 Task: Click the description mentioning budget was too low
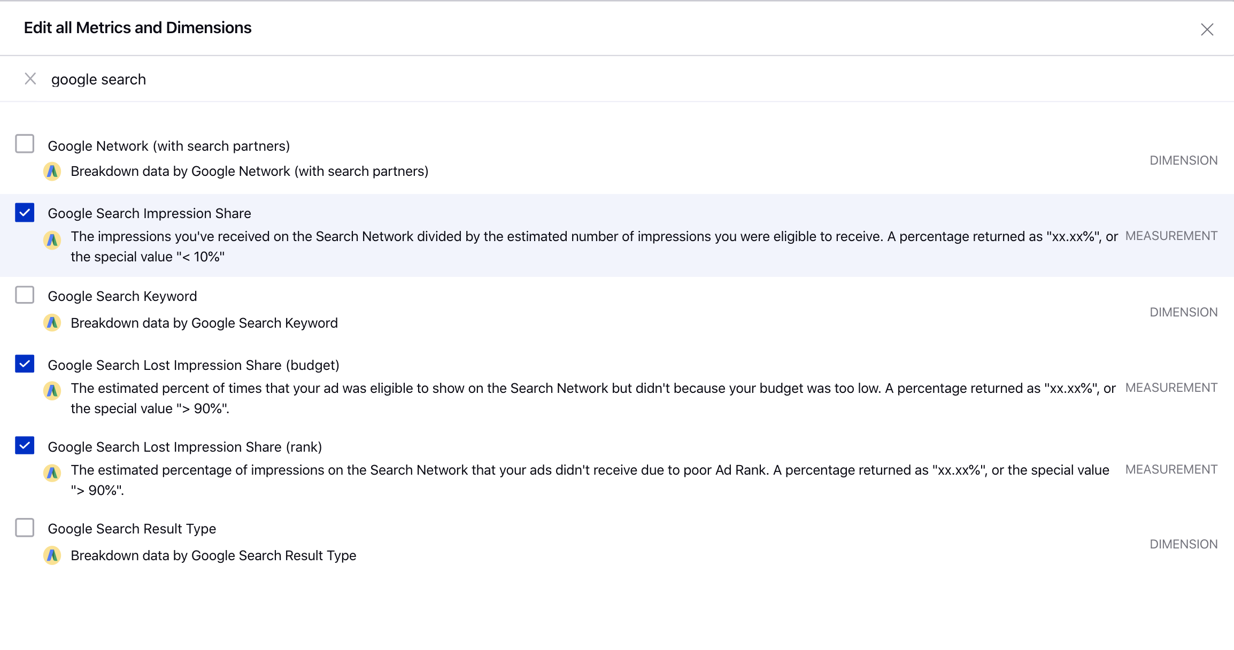593,398
